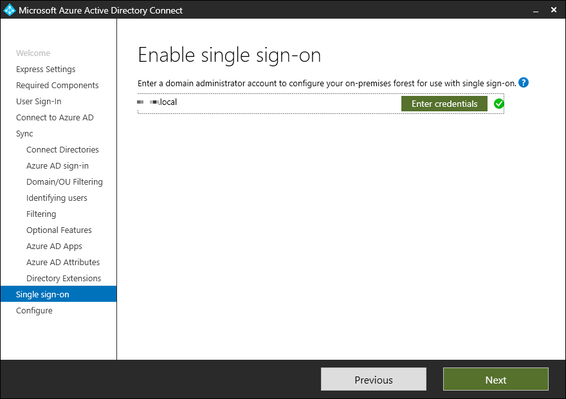The width and height of the screenshot is (566, 399).
Task: Select Required Components in the sidebar
Action: click(x=57, y=86)
